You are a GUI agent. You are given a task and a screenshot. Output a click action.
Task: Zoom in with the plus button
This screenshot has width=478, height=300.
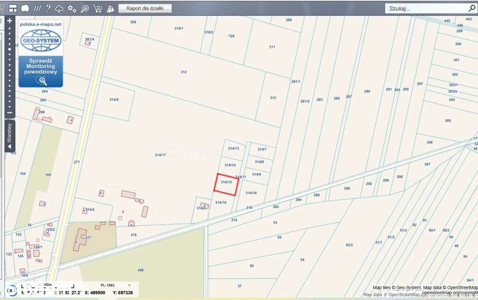[10, 21]
